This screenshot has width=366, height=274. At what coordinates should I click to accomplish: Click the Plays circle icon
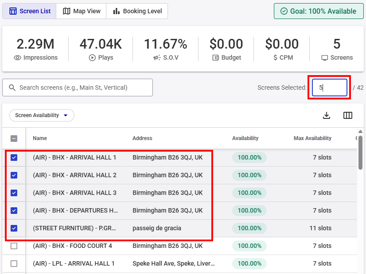92,57
